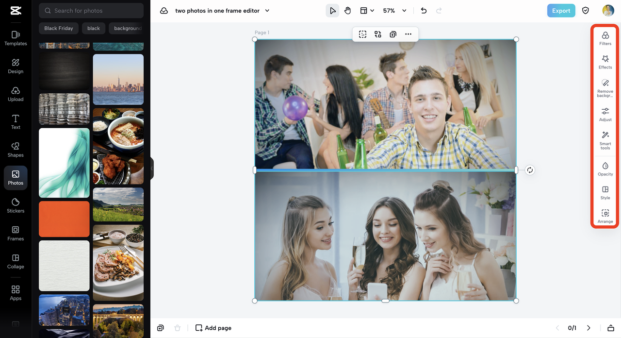Open the Upload panel
This screenshot has height=338, width=621.
[x=16, y=94]
